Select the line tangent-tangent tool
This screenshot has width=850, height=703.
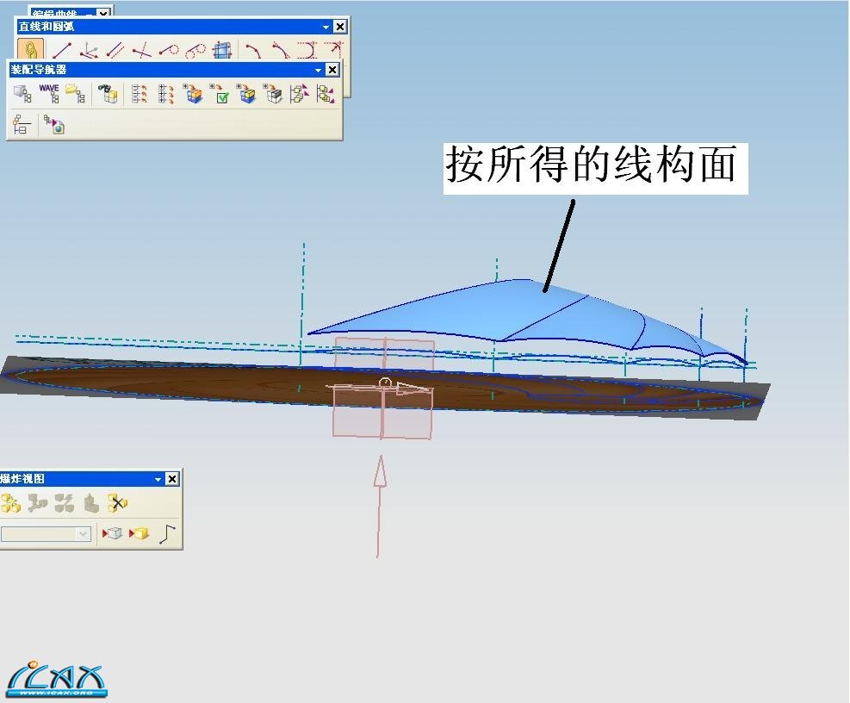[195, 51]
